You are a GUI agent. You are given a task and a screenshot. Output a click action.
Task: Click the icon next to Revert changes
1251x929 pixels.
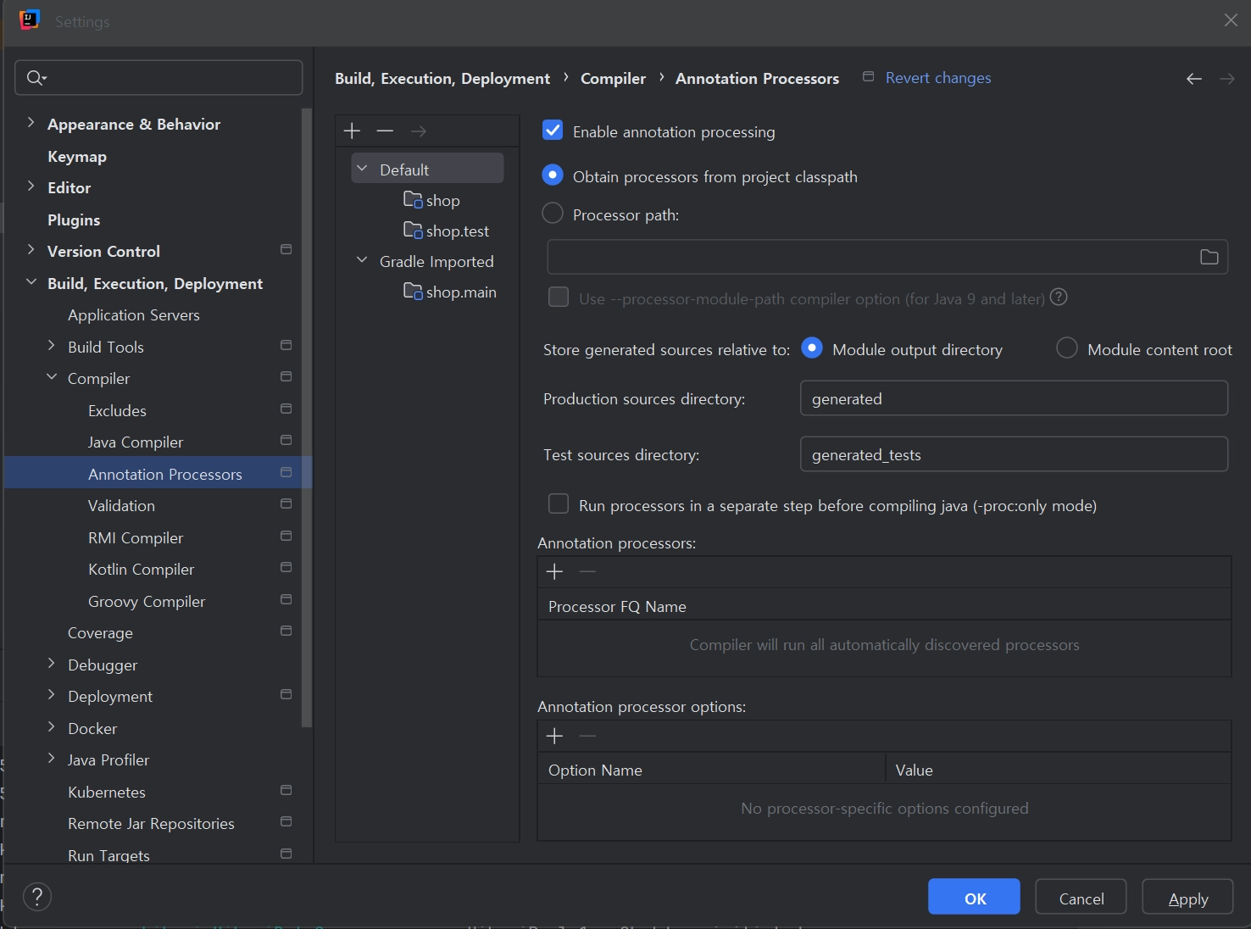pos(868,77)
